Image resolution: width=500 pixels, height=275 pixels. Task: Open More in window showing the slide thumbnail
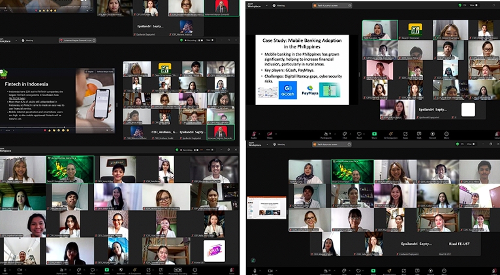(x=445, y=271)
